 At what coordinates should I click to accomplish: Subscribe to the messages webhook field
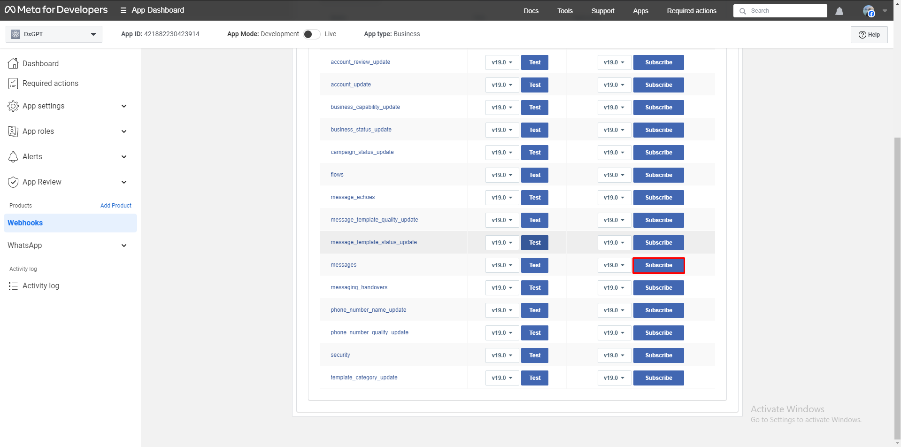[658, 265]
